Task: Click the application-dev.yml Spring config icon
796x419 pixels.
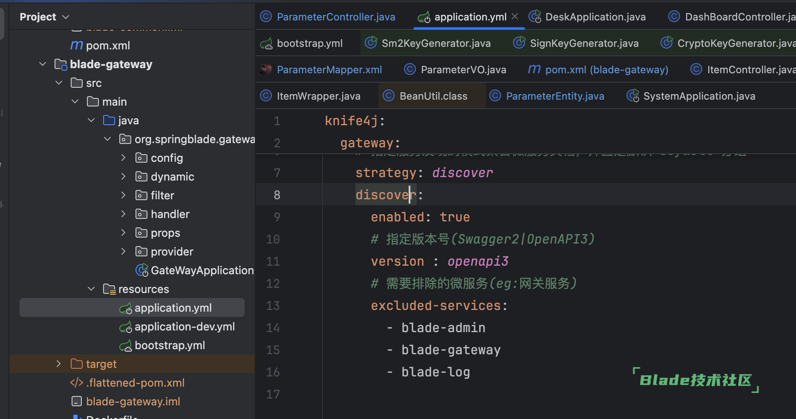Action: tap(126, 327)
